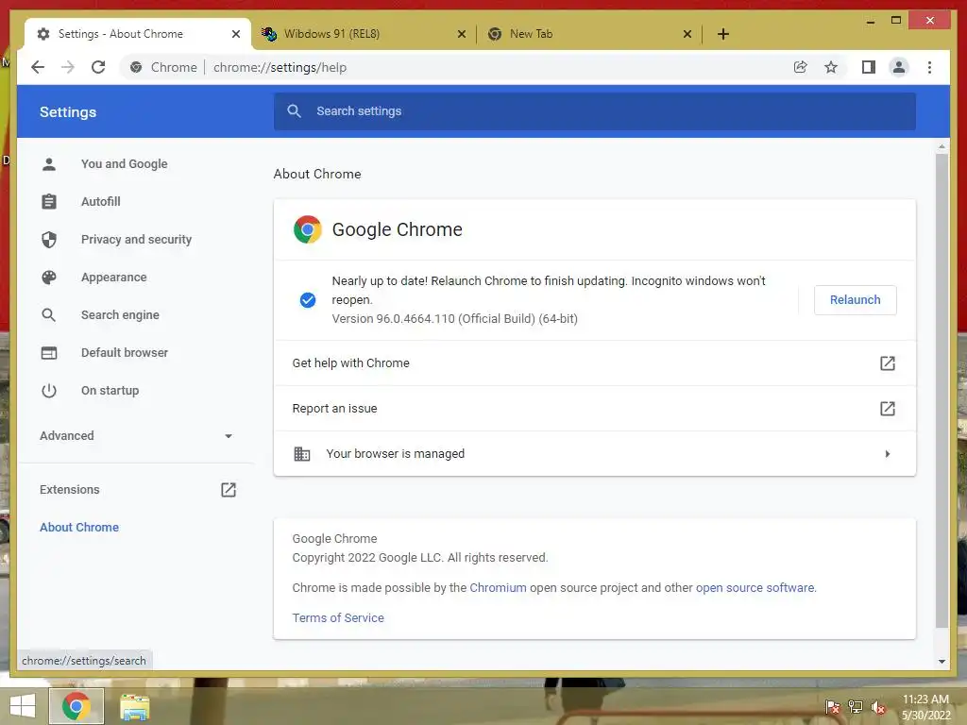The image size is (967, 725).
Task: Switch to the New Tab tab
Action: (589, 34)
